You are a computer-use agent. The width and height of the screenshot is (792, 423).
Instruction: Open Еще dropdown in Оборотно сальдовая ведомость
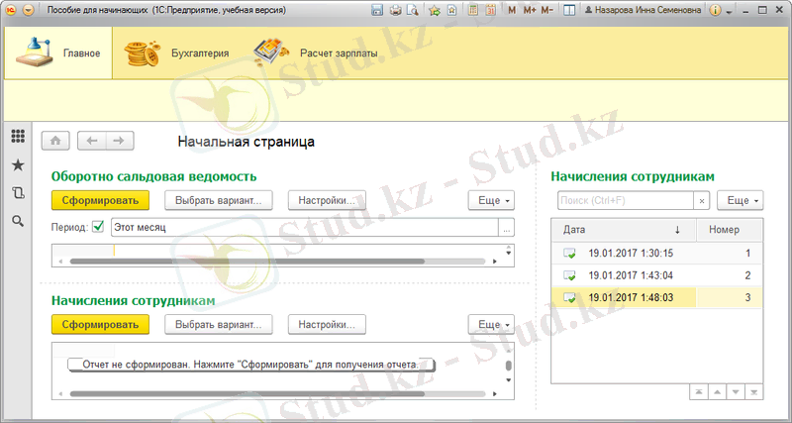[x=491, y=200]
